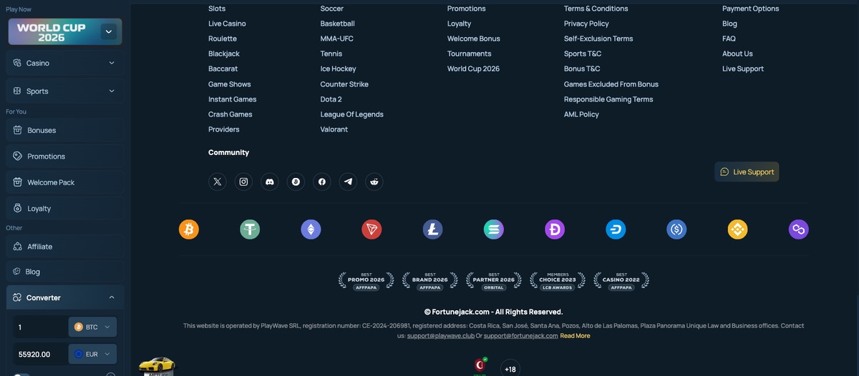The width and height of the screenshot is (859, 376).
Task: Click the Members Choice 2023 LCB badge
Action: click(x=557, y=280)
